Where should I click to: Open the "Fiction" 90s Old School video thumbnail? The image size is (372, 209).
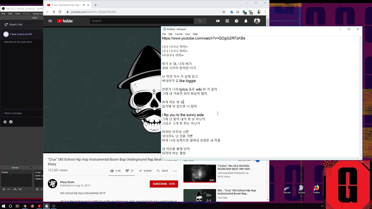click(200, 173)
